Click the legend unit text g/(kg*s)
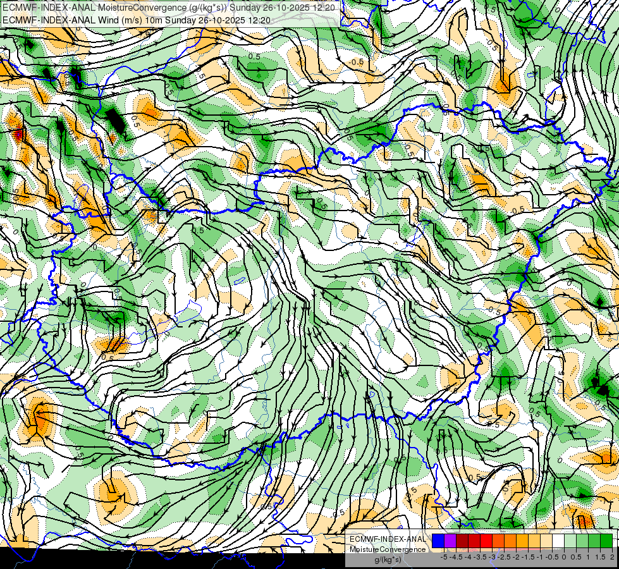This screenshot has width=619, height=569. coord(388,560)
